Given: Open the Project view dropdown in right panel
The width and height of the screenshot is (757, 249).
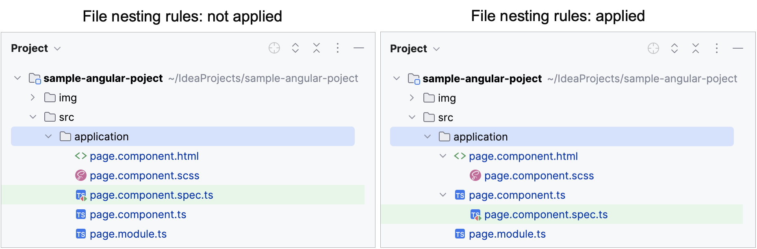Looking at the screenshot, I should (x=415, y=49).
